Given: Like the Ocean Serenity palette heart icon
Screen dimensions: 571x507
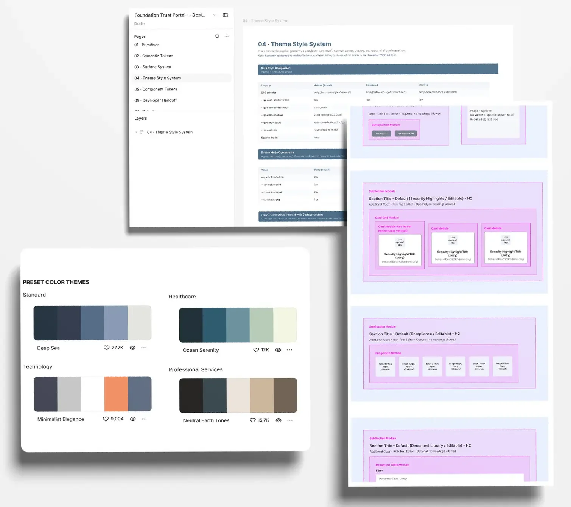Looking at the screenshot, I should click(x=256, y=350).
